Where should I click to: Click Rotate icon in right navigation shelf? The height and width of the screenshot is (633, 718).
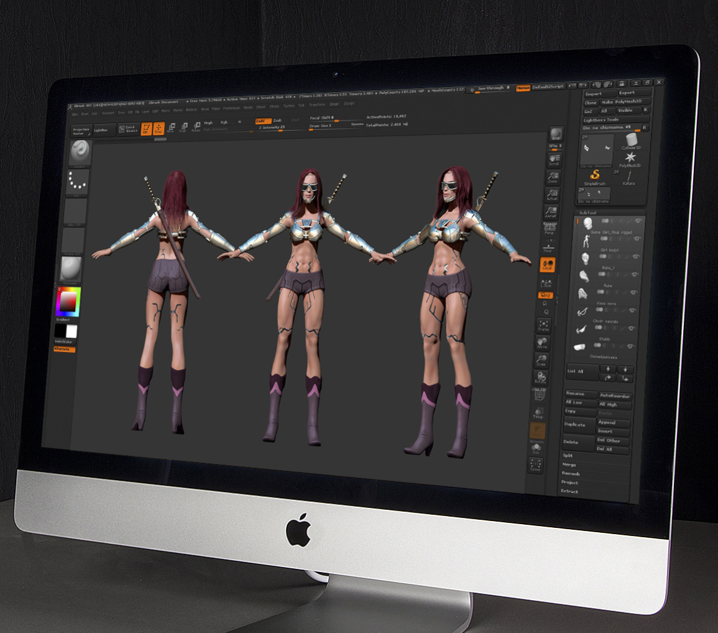pyautogui.click(x=540, y=378)
